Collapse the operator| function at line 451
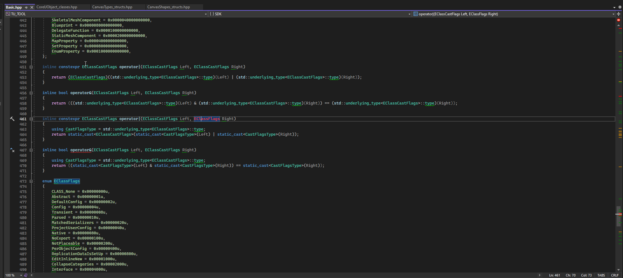The image size is (623, 278). click(31, 67)
